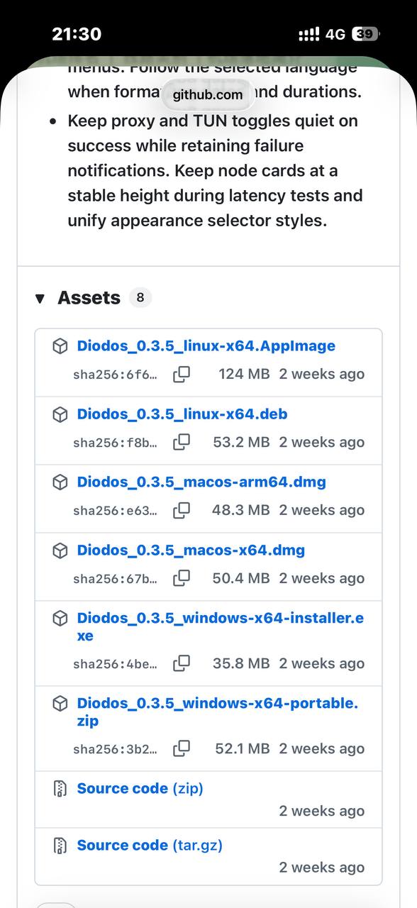Click package icon beside linux-x64.deb

(x=60, y=415)
